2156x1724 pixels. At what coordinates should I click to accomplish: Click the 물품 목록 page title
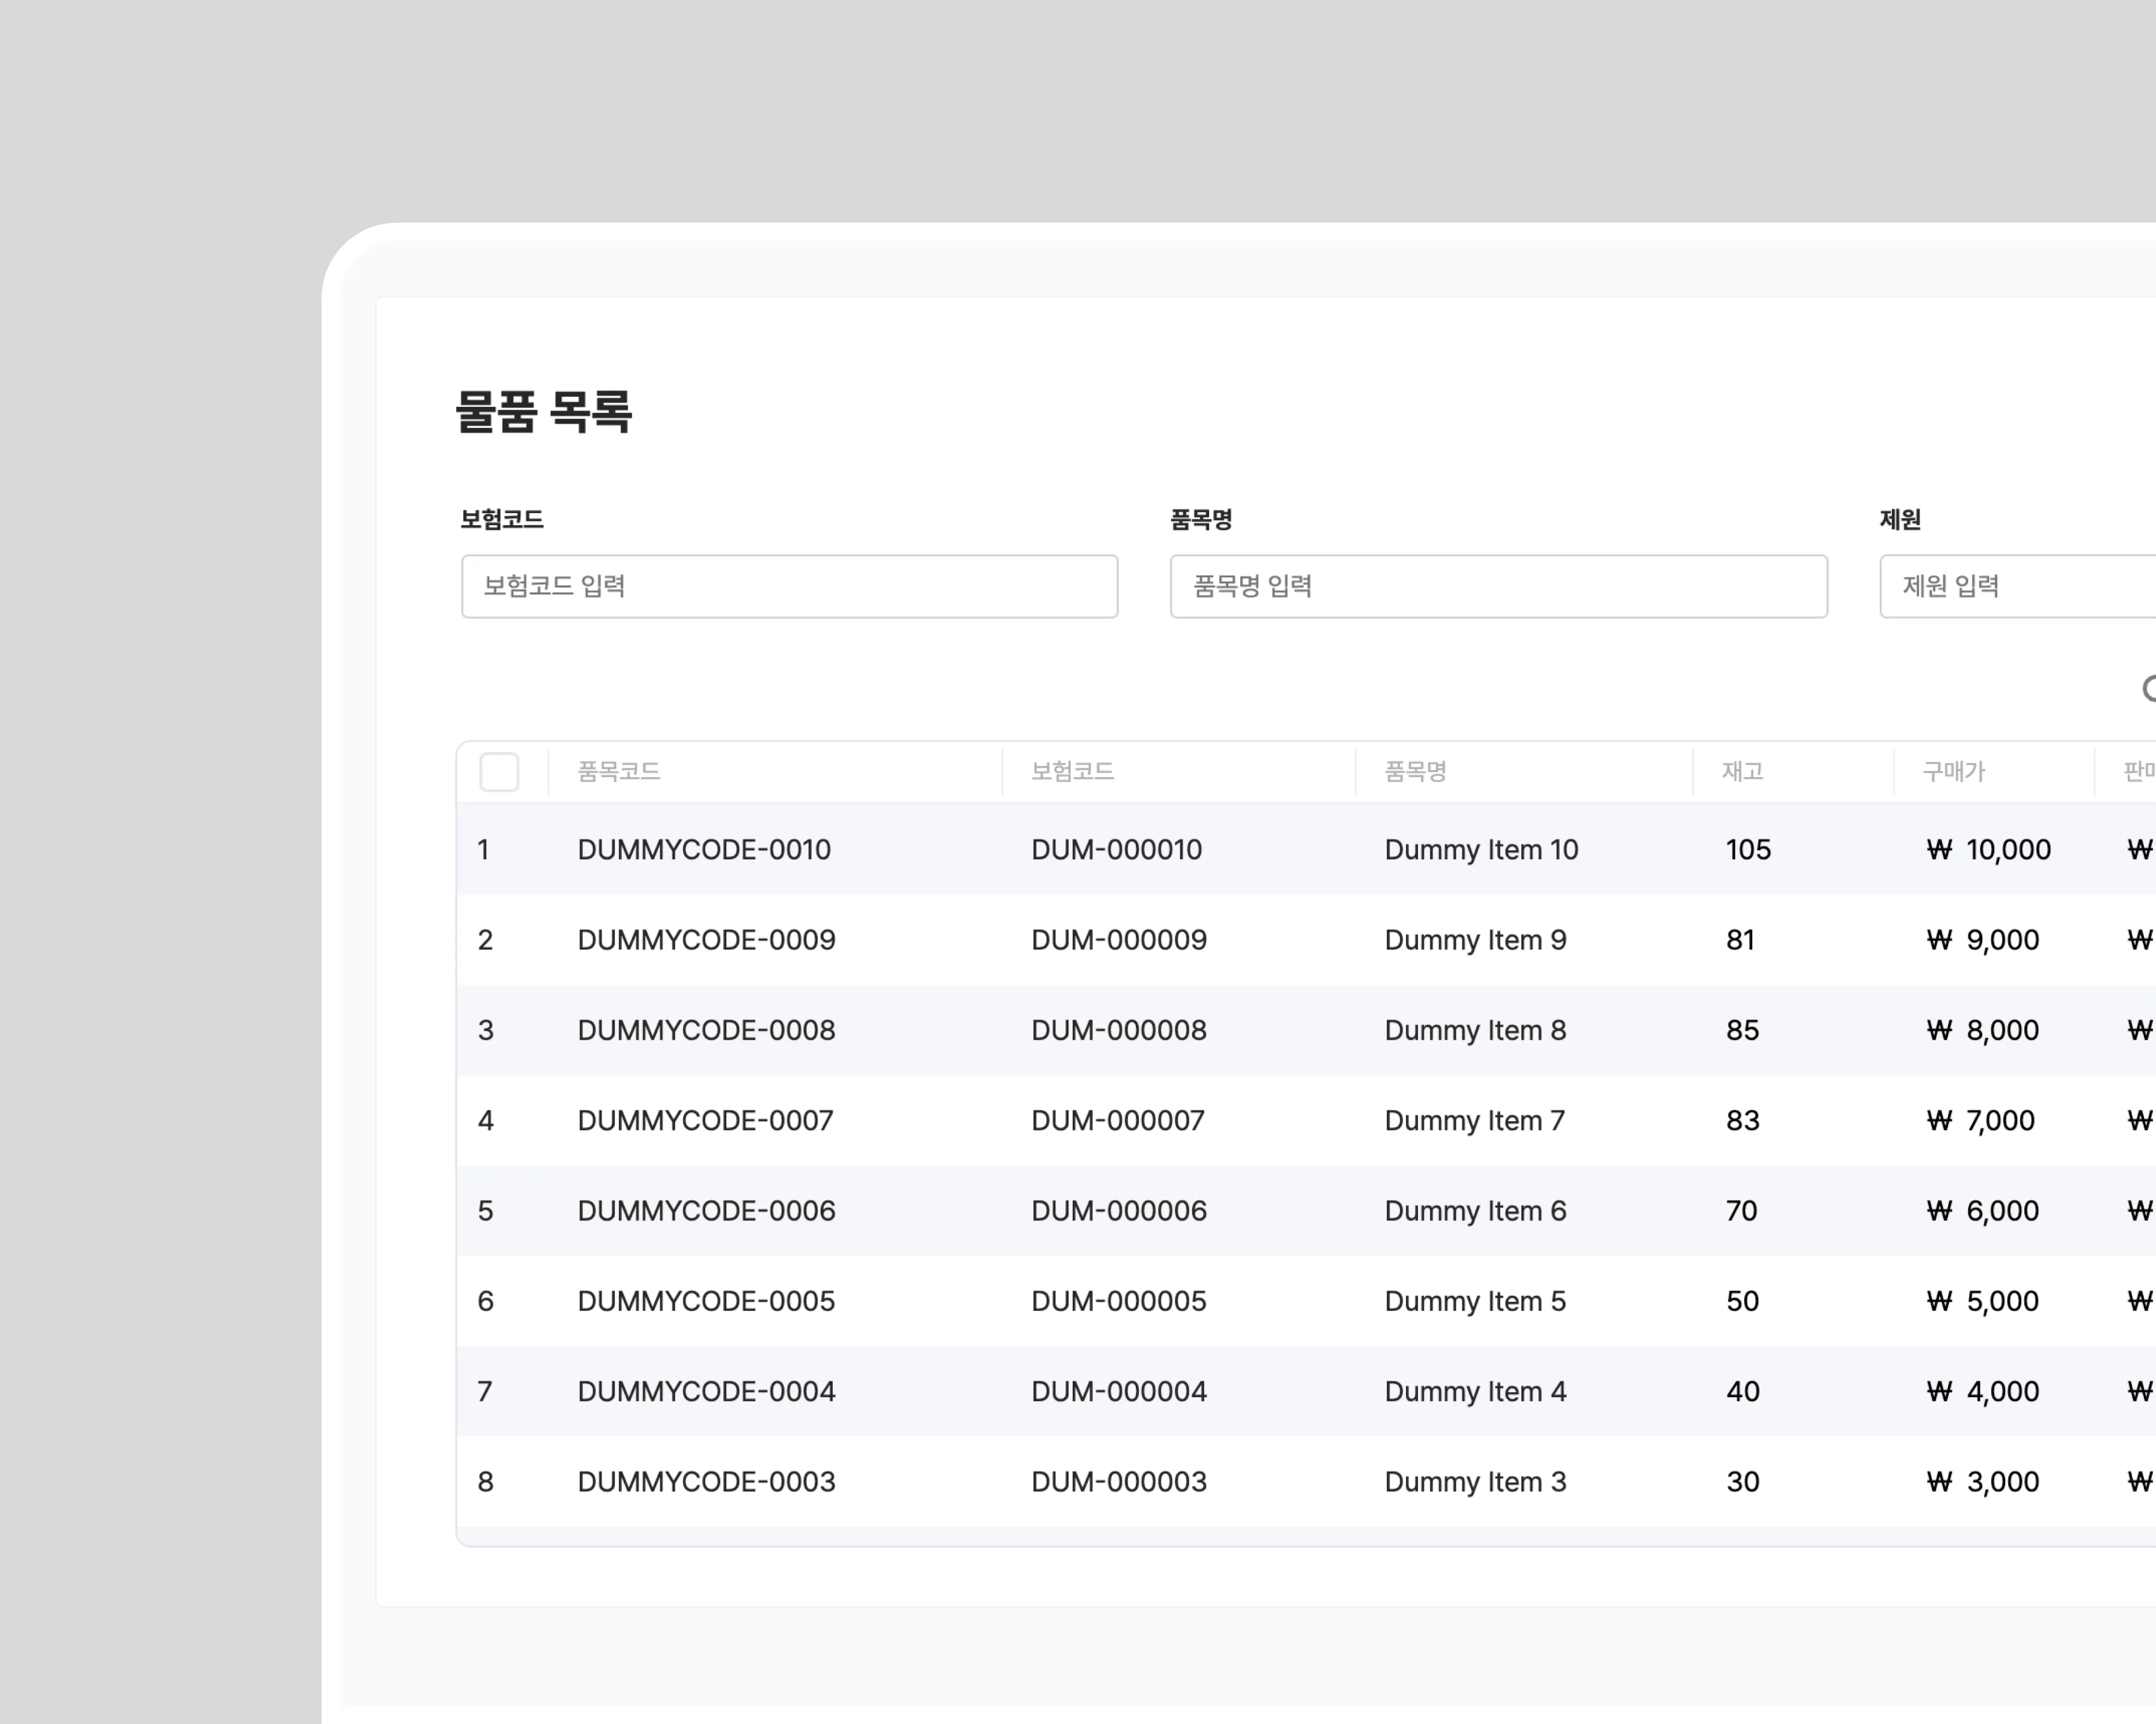(543, 411)
